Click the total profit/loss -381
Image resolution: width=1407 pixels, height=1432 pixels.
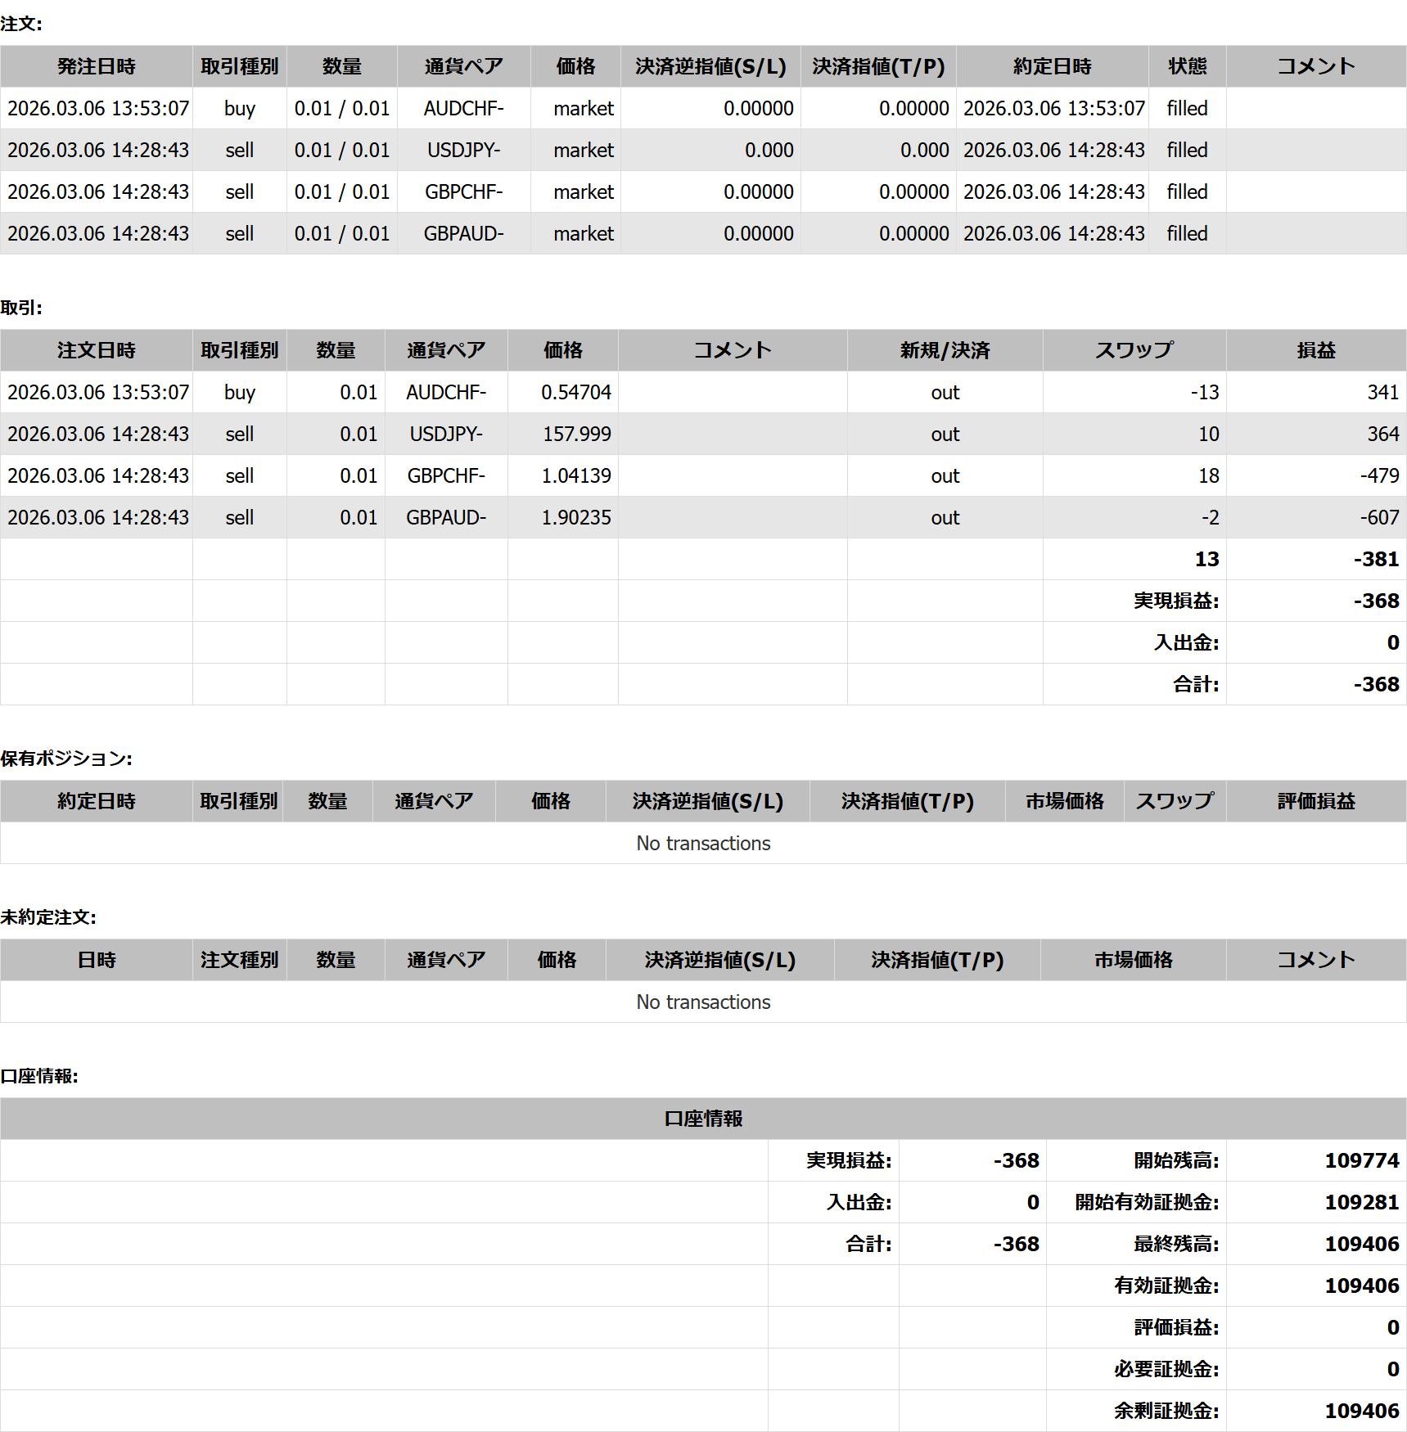1376,559
